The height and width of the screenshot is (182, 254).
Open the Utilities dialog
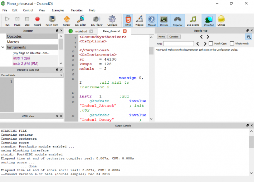click(221, 21)
